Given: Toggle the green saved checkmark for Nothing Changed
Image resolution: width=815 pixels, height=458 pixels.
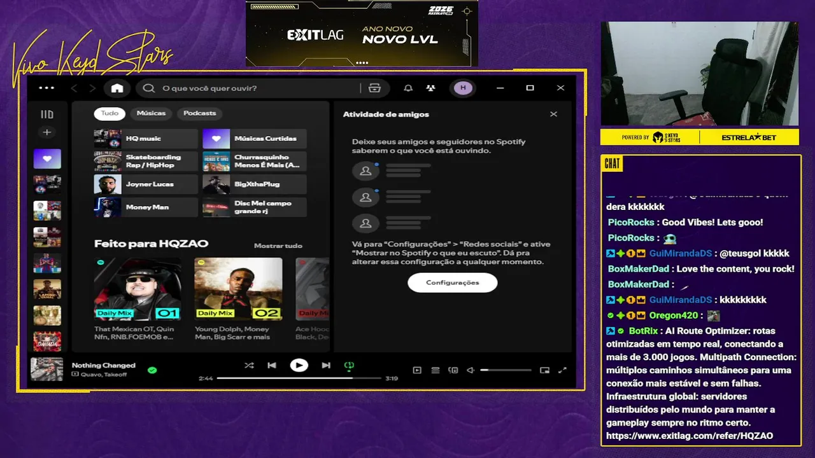Looking at the screenshot, I should coord(152,370).
